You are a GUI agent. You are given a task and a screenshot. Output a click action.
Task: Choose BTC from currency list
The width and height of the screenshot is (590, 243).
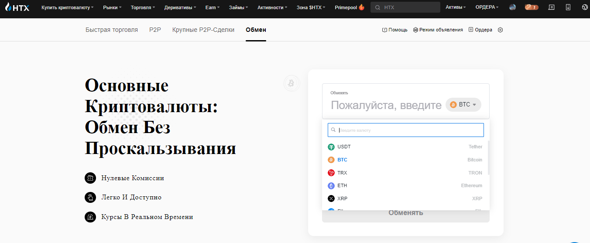click(x=406, y=160)
